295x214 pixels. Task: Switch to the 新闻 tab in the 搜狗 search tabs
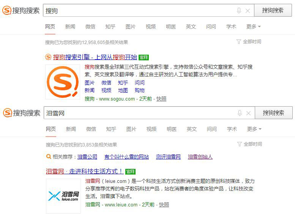70,27
